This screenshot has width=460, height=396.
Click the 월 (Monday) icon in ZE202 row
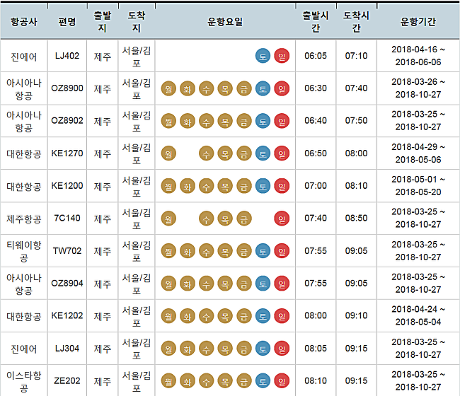tap(168, 381)
